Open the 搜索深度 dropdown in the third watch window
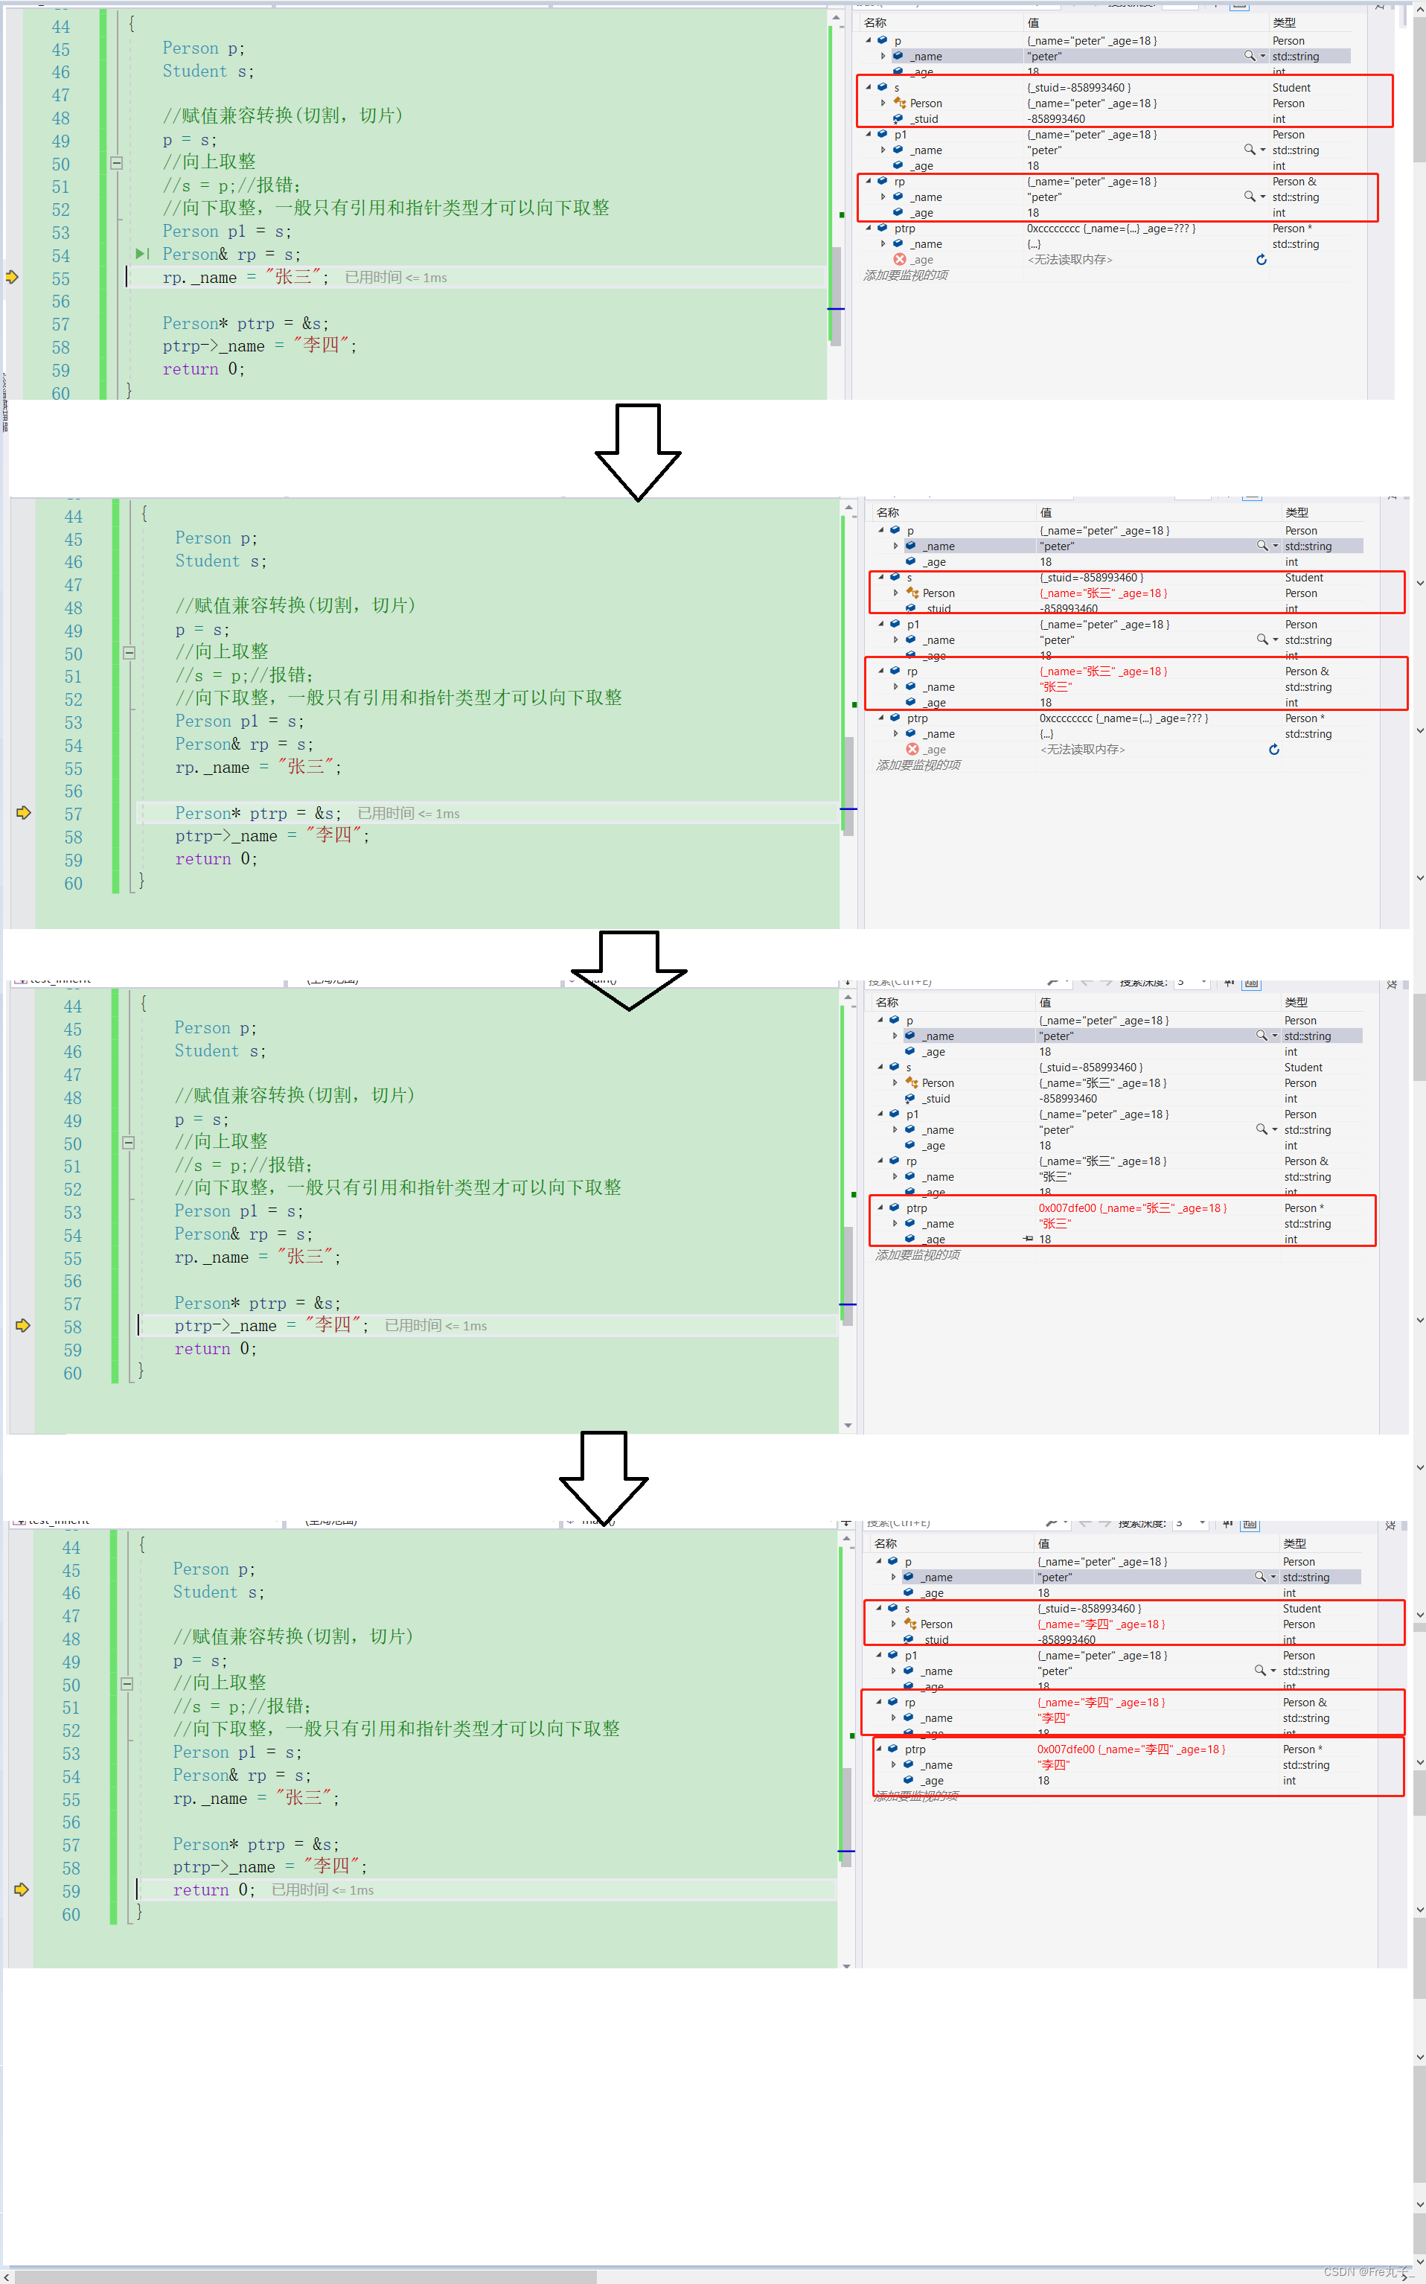 click(x=1203, y=982)
